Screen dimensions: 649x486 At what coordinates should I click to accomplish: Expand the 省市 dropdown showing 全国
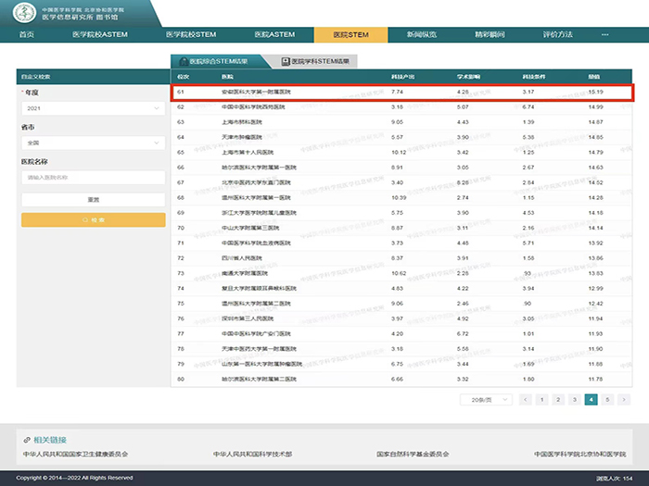[x=93, y=143]
